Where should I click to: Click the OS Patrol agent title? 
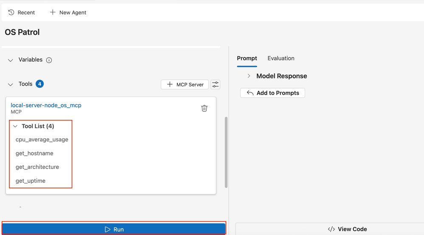[x=22, y=32]
